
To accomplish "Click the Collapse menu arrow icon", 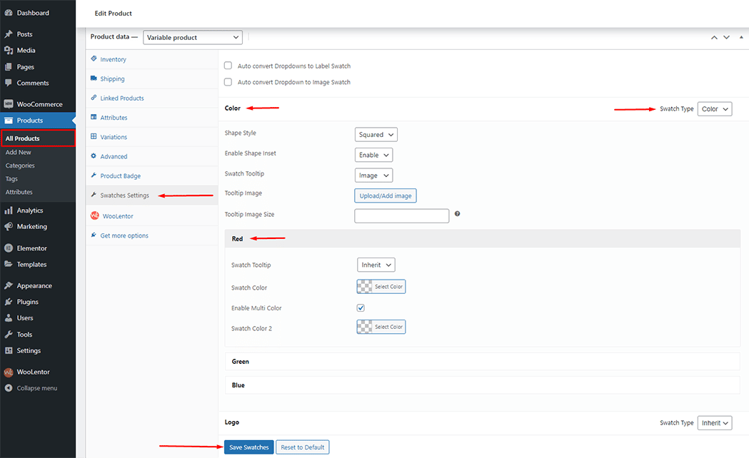I will tap(9, 388).
